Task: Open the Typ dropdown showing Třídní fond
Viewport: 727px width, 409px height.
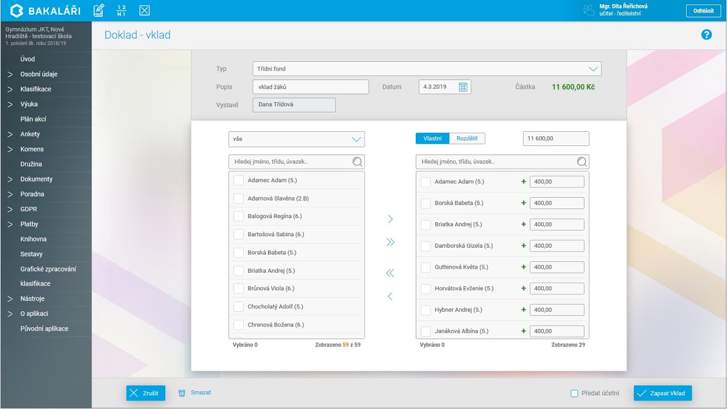Action: tap(427, 69)
